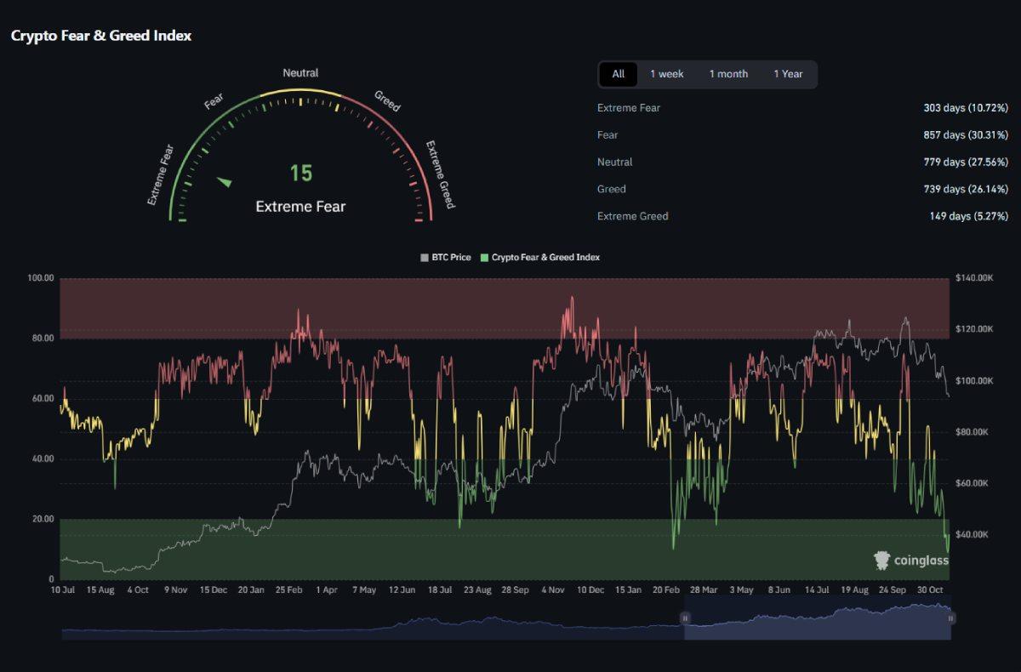Click the 15 index value in the gauge
The width and height of the screenshot is (1021, 672).
pos(300,174)
